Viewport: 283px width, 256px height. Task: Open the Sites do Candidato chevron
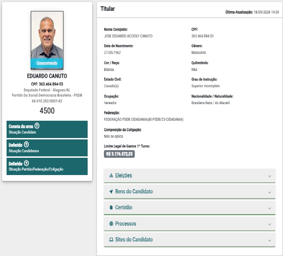(269, 240)
